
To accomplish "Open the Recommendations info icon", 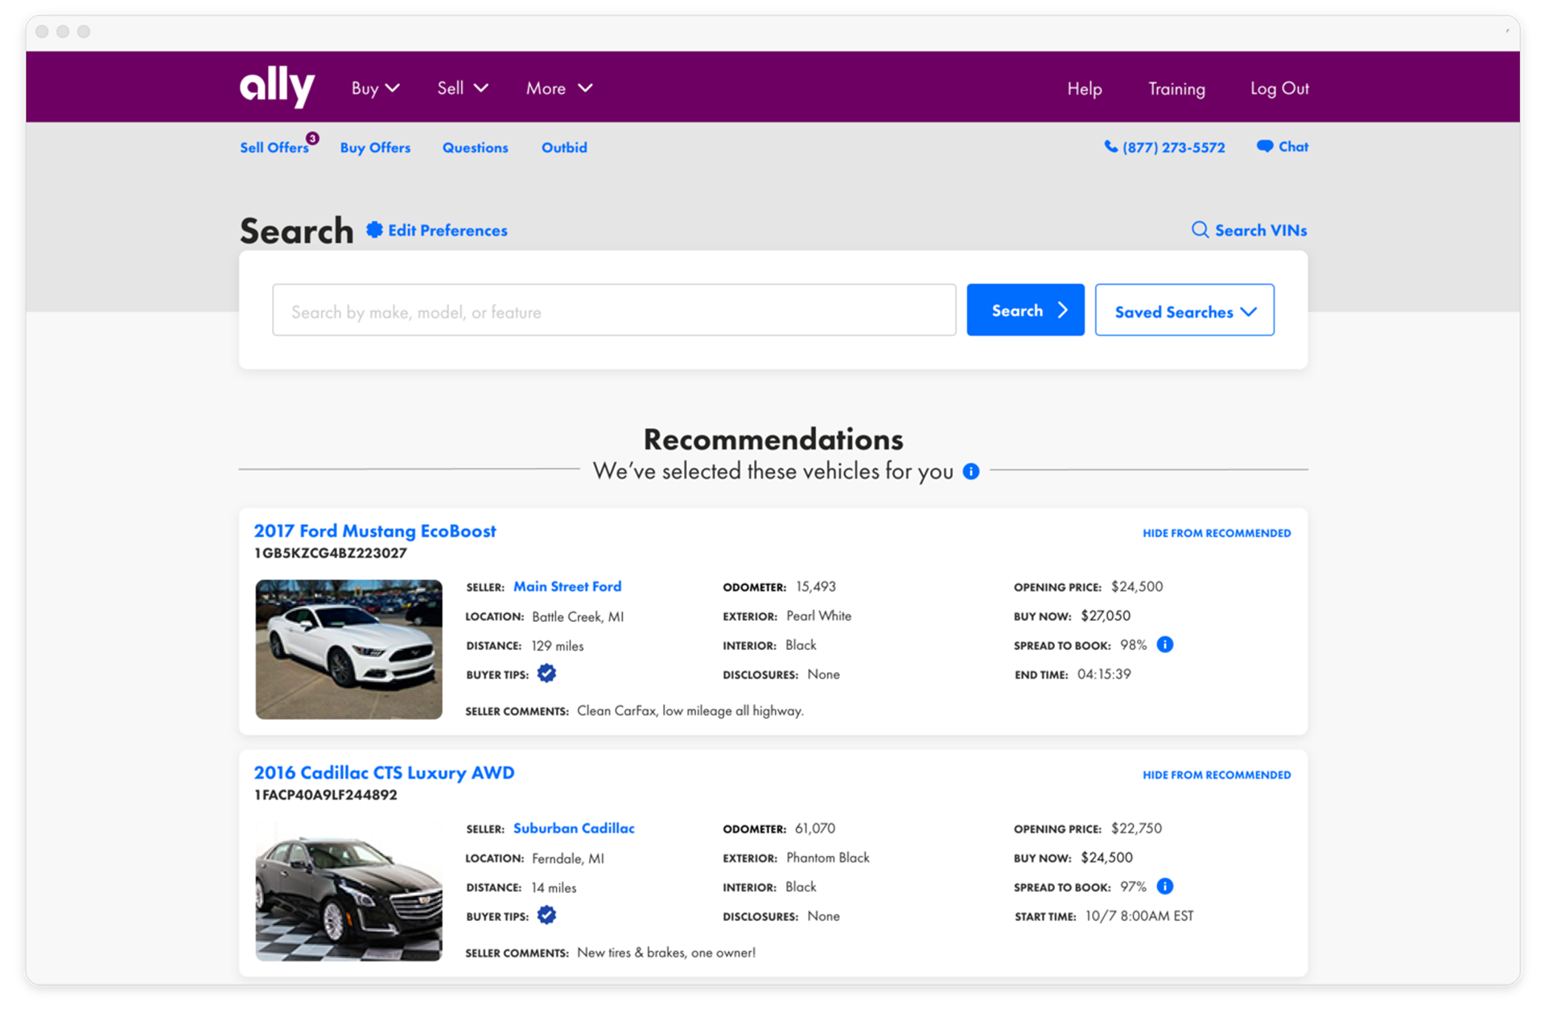I will click(971, 471).
